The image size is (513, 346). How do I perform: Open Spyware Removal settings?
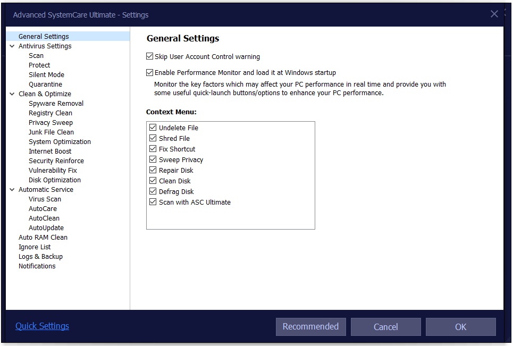click(56, 103)
